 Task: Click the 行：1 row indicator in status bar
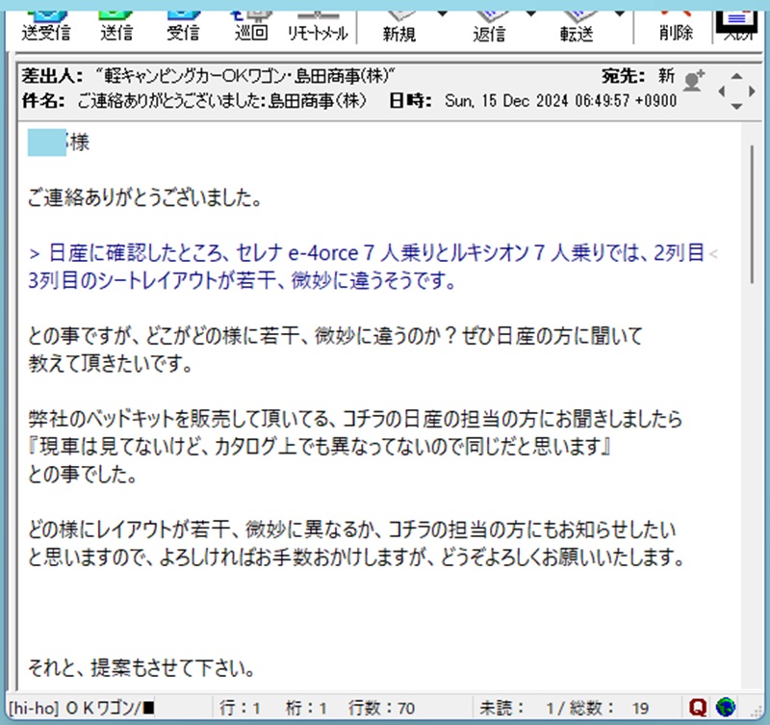(240, 708)
